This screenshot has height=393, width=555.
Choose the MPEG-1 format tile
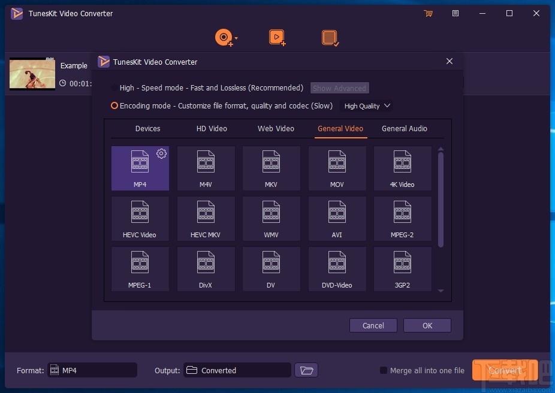coord(140,269)
